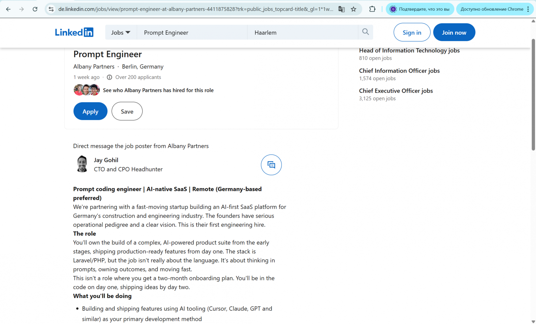This screenshot has height=324, width=536.
Task: Reload the page
Action: [x=35, y=9]
